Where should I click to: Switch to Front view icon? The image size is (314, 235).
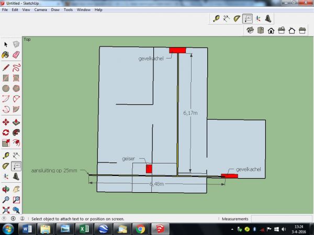[x=271, y=30]
